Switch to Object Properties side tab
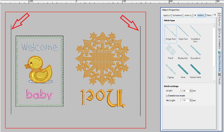The width and height of the screenshot is (224, 132). pos(219,61)
